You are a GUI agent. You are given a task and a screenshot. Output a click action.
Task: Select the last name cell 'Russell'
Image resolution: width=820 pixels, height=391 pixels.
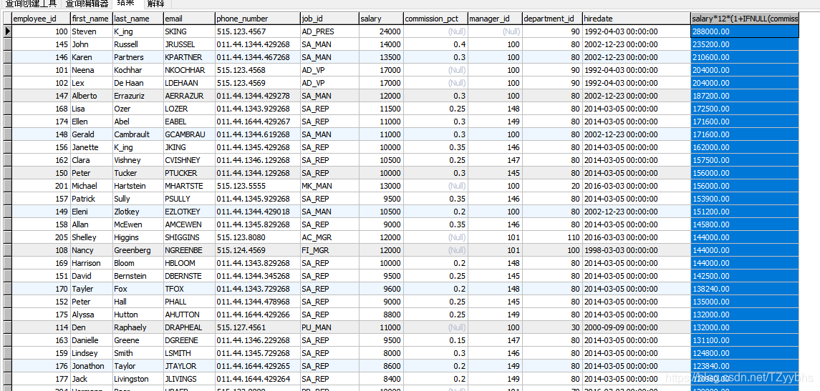pos(138,44)
